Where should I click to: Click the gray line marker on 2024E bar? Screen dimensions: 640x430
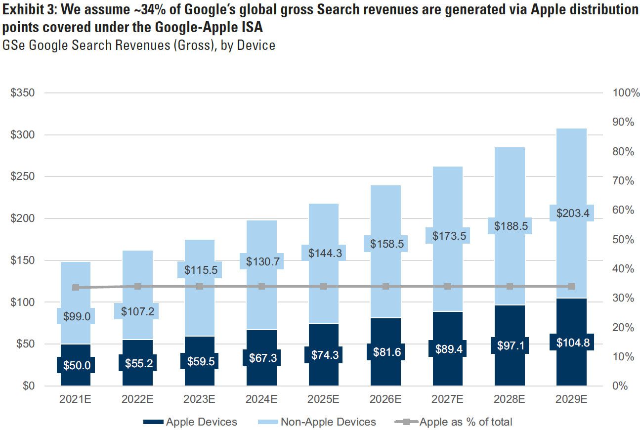pyautogui.click(x=262, y=287)
